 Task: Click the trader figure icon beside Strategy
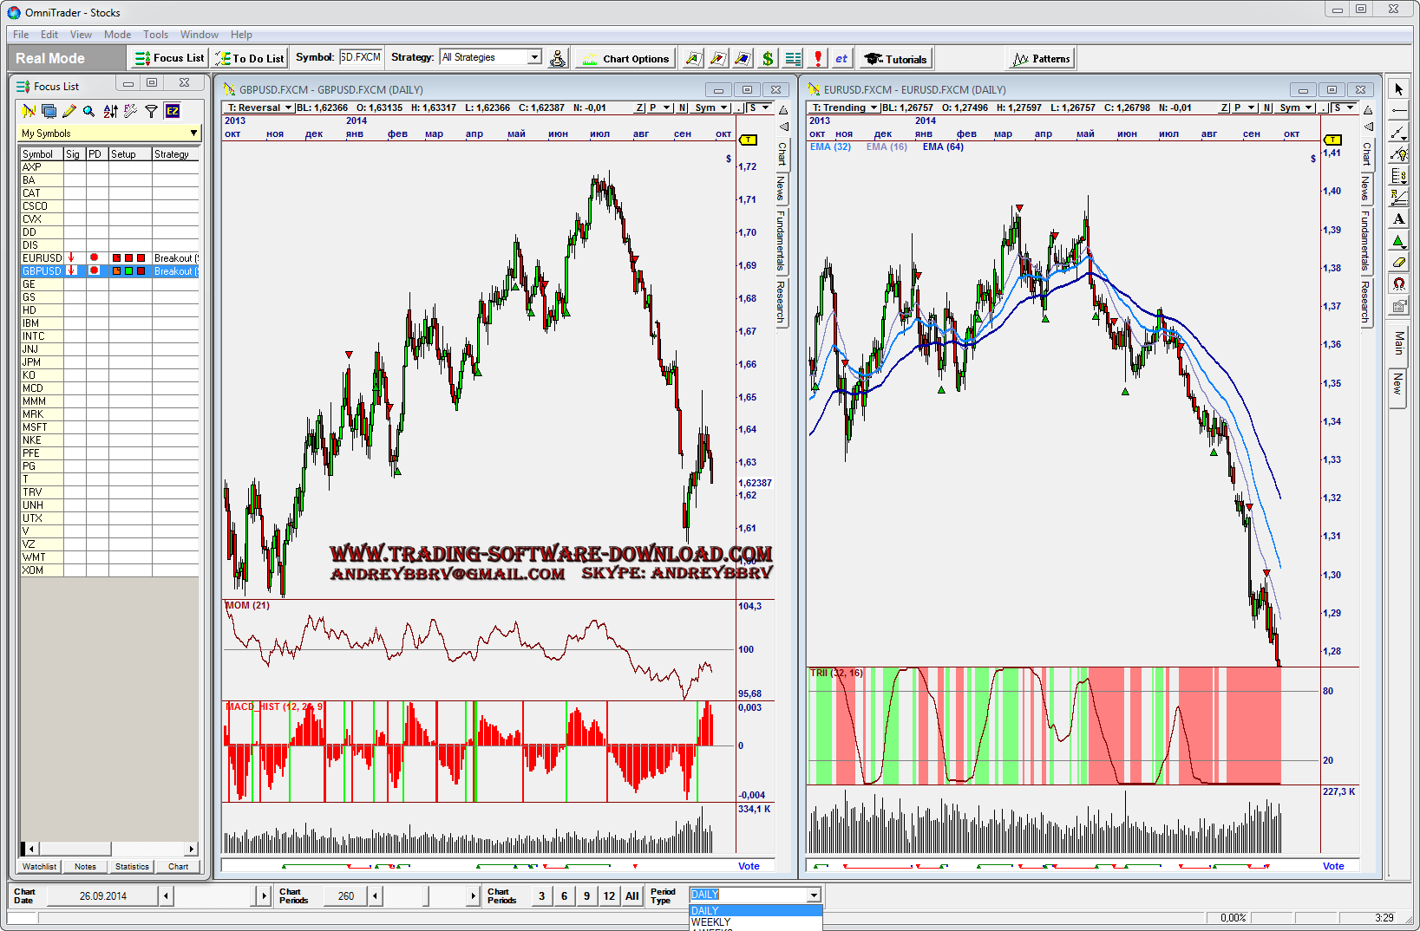558,59
